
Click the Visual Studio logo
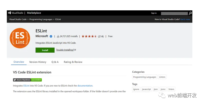pos(16,13)
